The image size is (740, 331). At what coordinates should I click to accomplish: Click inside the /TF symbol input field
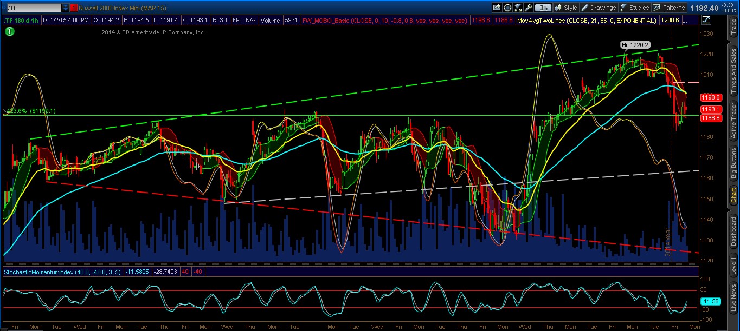click(34, 8)
